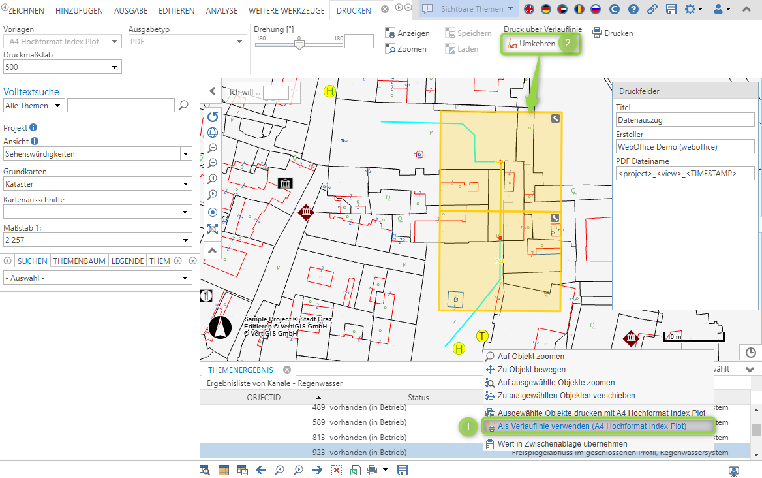Zoom in using the magnifier plus icon
Screen dimensions: 762x478
coord(213,148)
